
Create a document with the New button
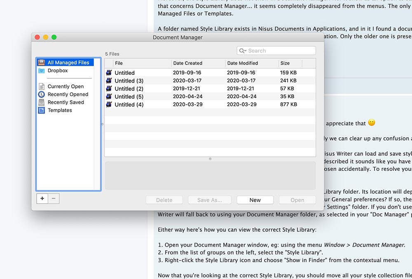coord(255,200)
